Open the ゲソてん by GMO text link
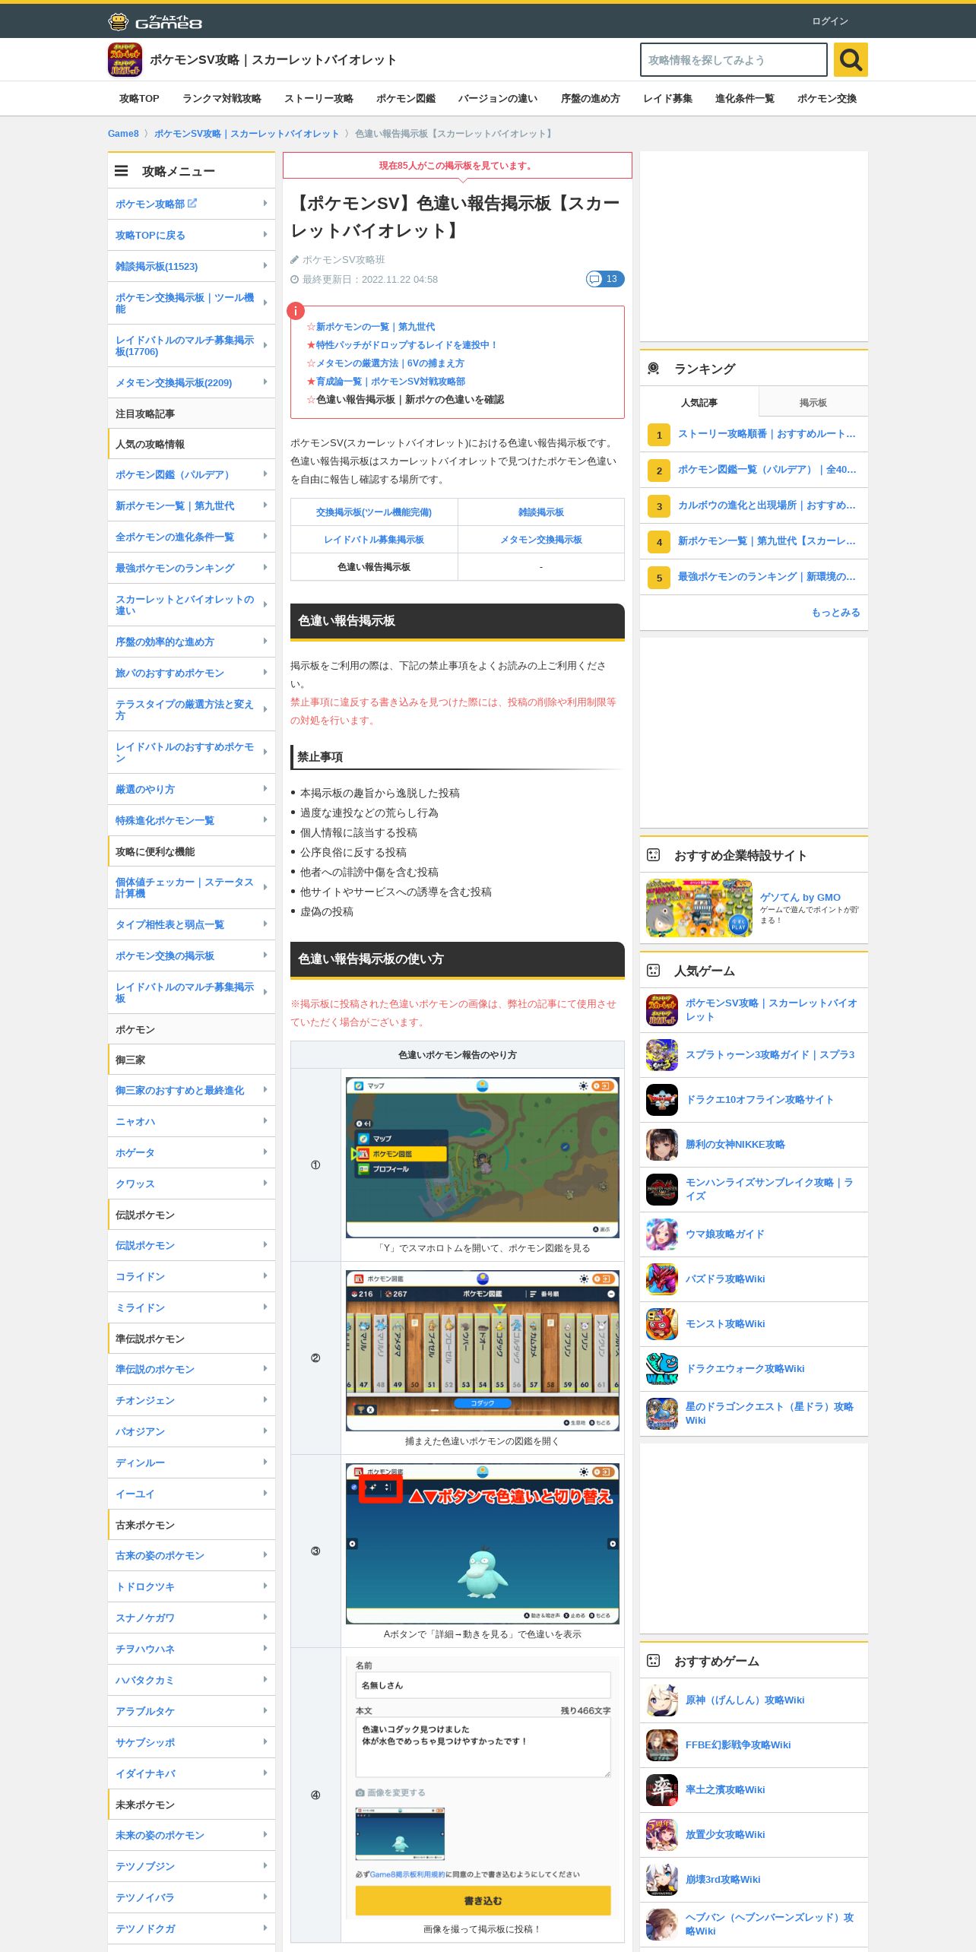Screen dimensions: 976x1952 click(800, 898)
